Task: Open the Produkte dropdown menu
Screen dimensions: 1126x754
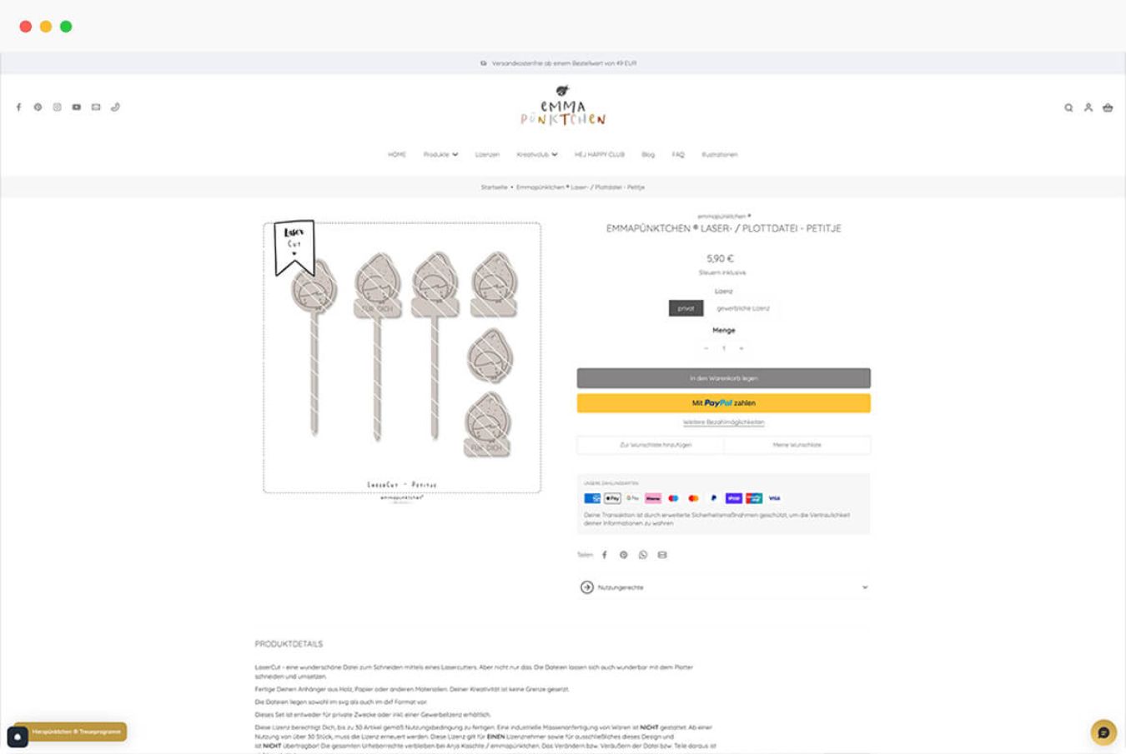Action: click(440, 155)
